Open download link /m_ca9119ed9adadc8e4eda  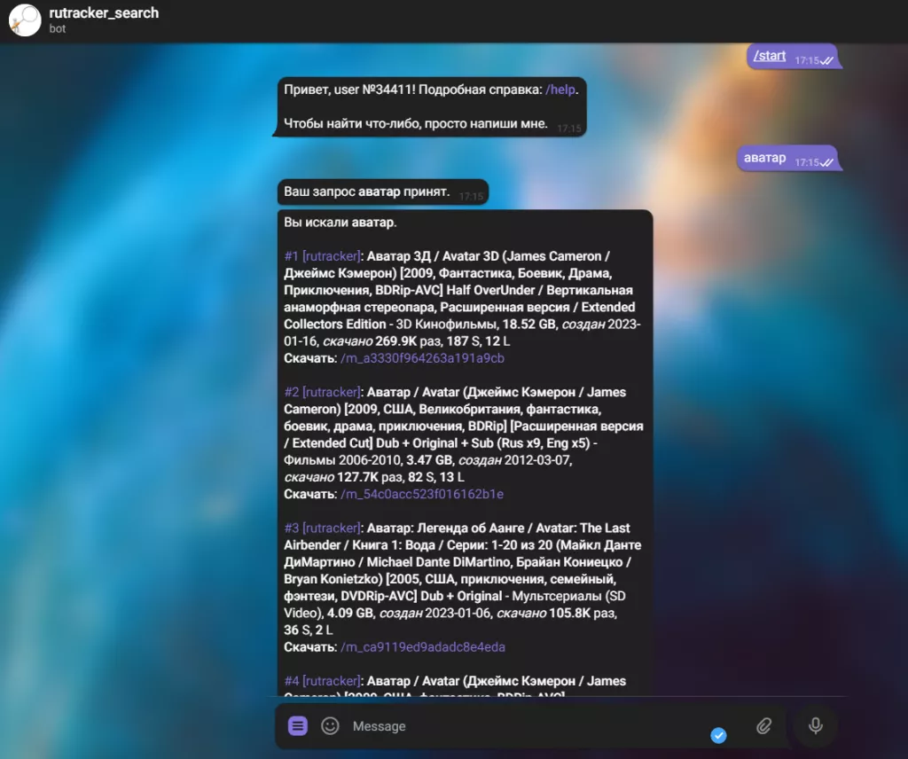(423, 647)
